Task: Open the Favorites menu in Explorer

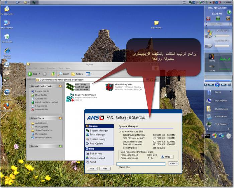Action: pos(51,68)
